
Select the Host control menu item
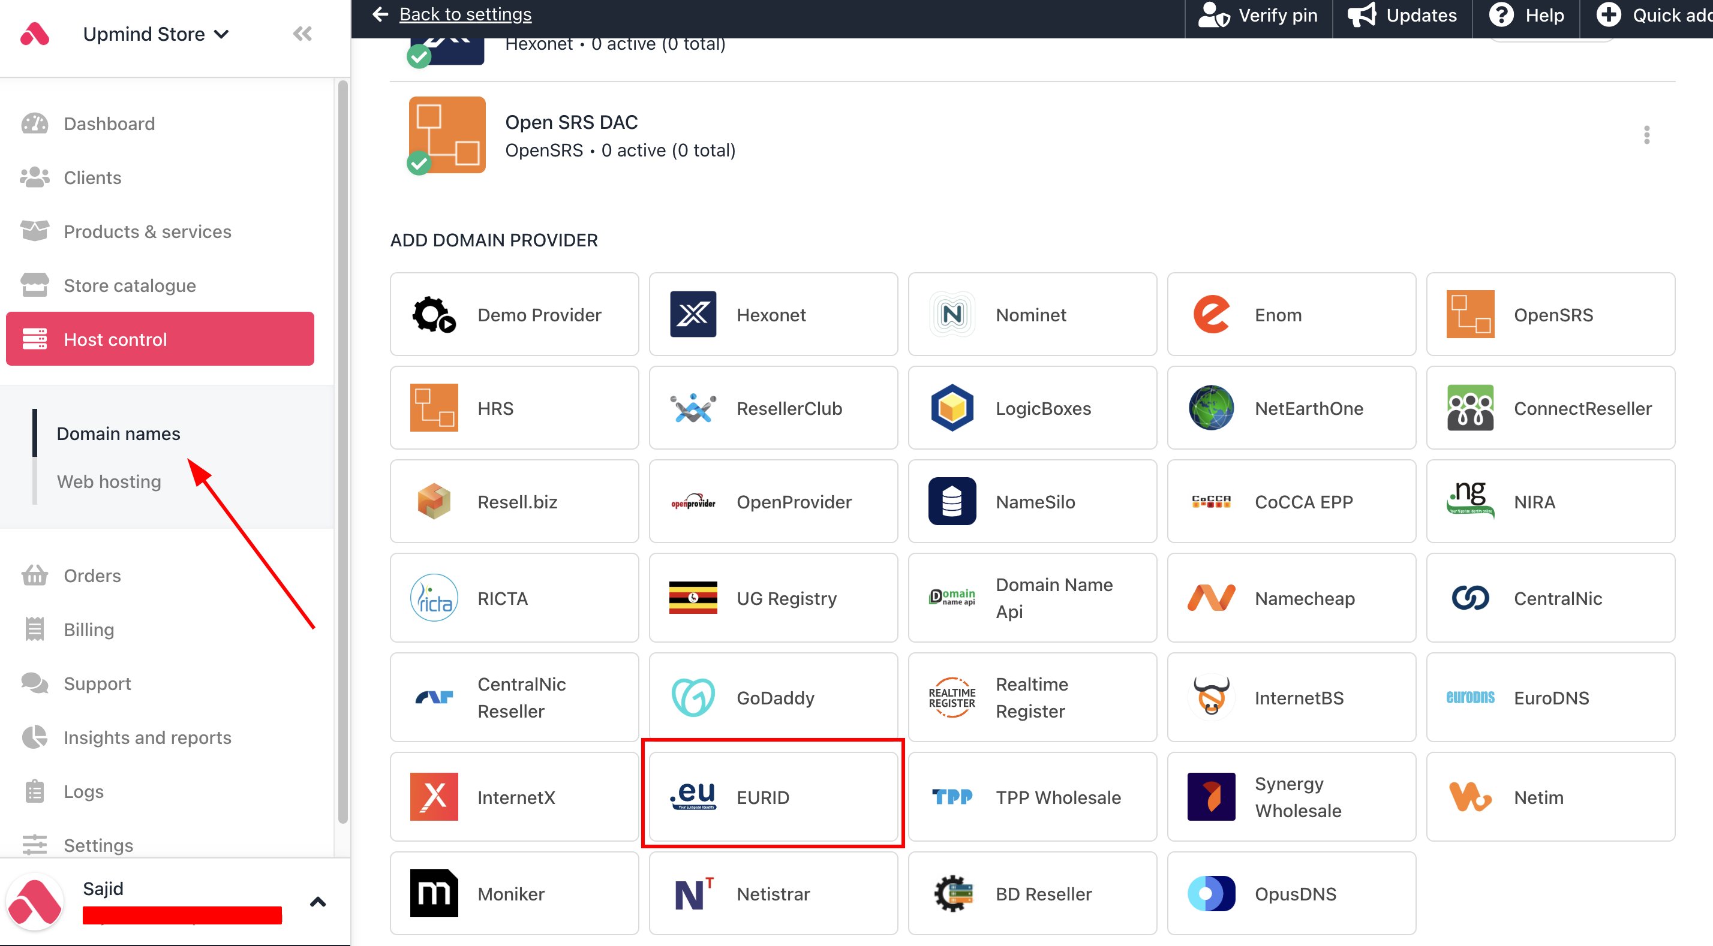[160, 339]
